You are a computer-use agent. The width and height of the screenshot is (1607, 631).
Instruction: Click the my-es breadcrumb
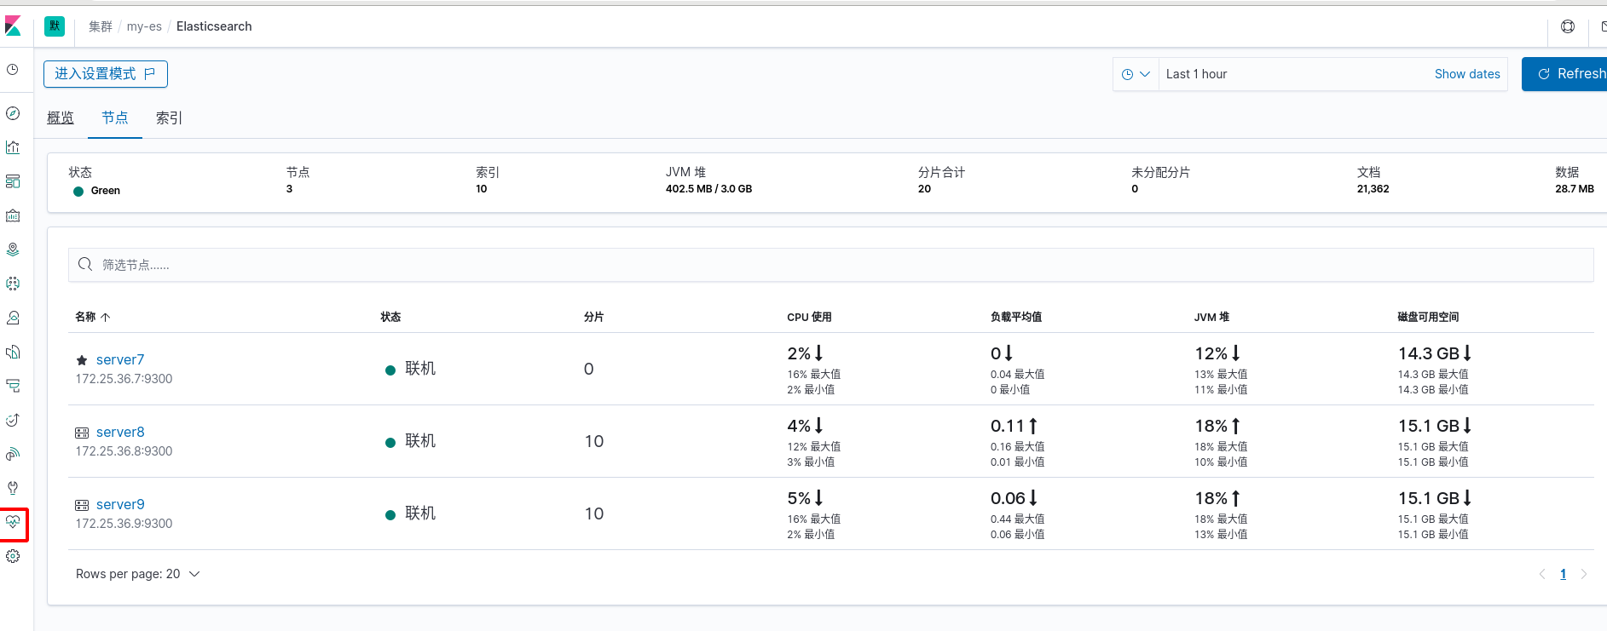point(144,26)
